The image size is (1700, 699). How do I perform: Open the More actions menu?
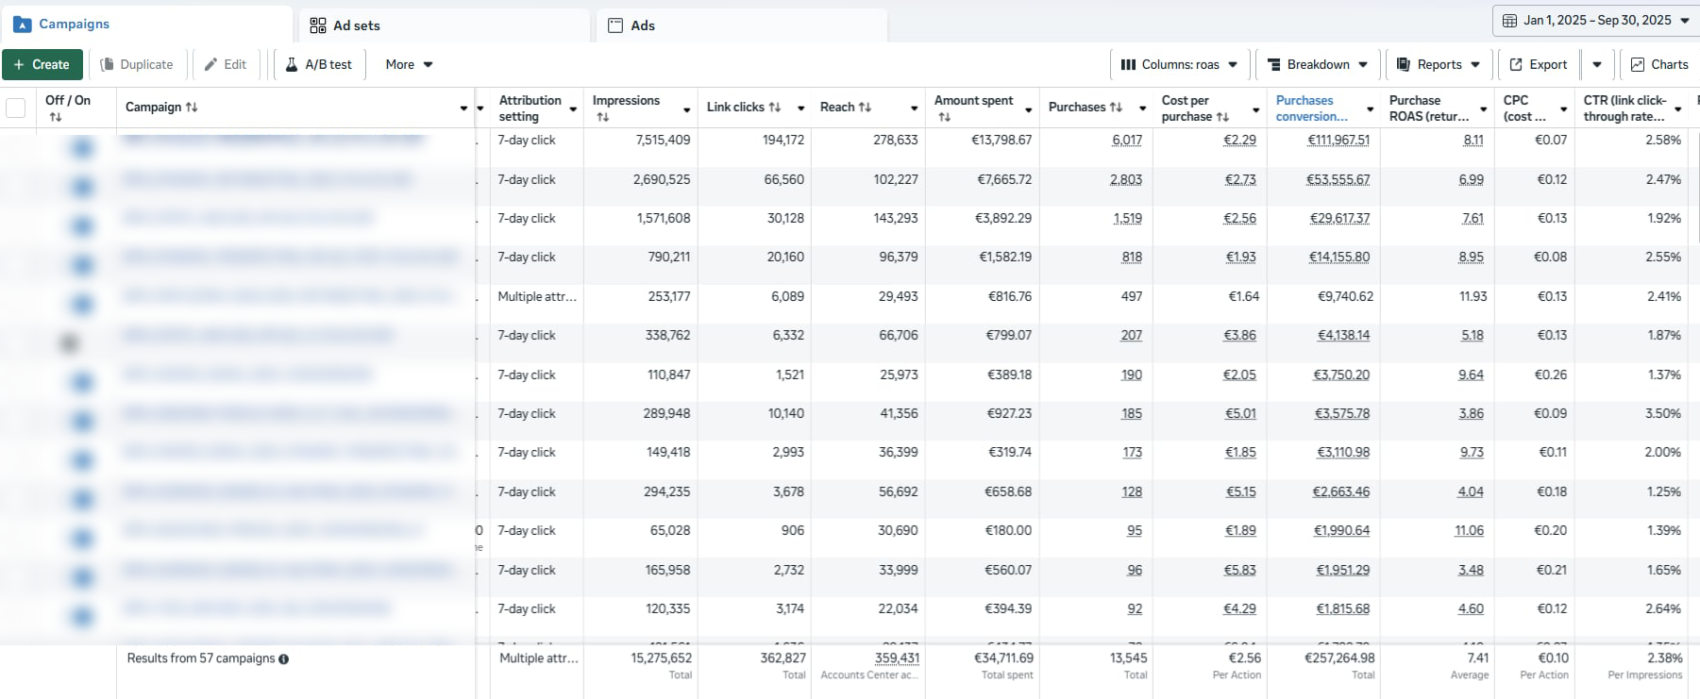coord(409,65)
